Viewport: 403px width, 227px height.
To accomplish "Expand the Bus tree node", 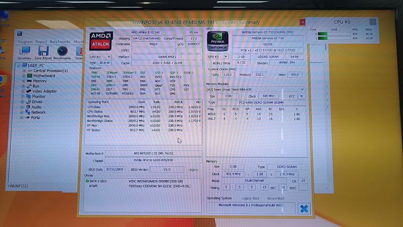I will (24, 86).
